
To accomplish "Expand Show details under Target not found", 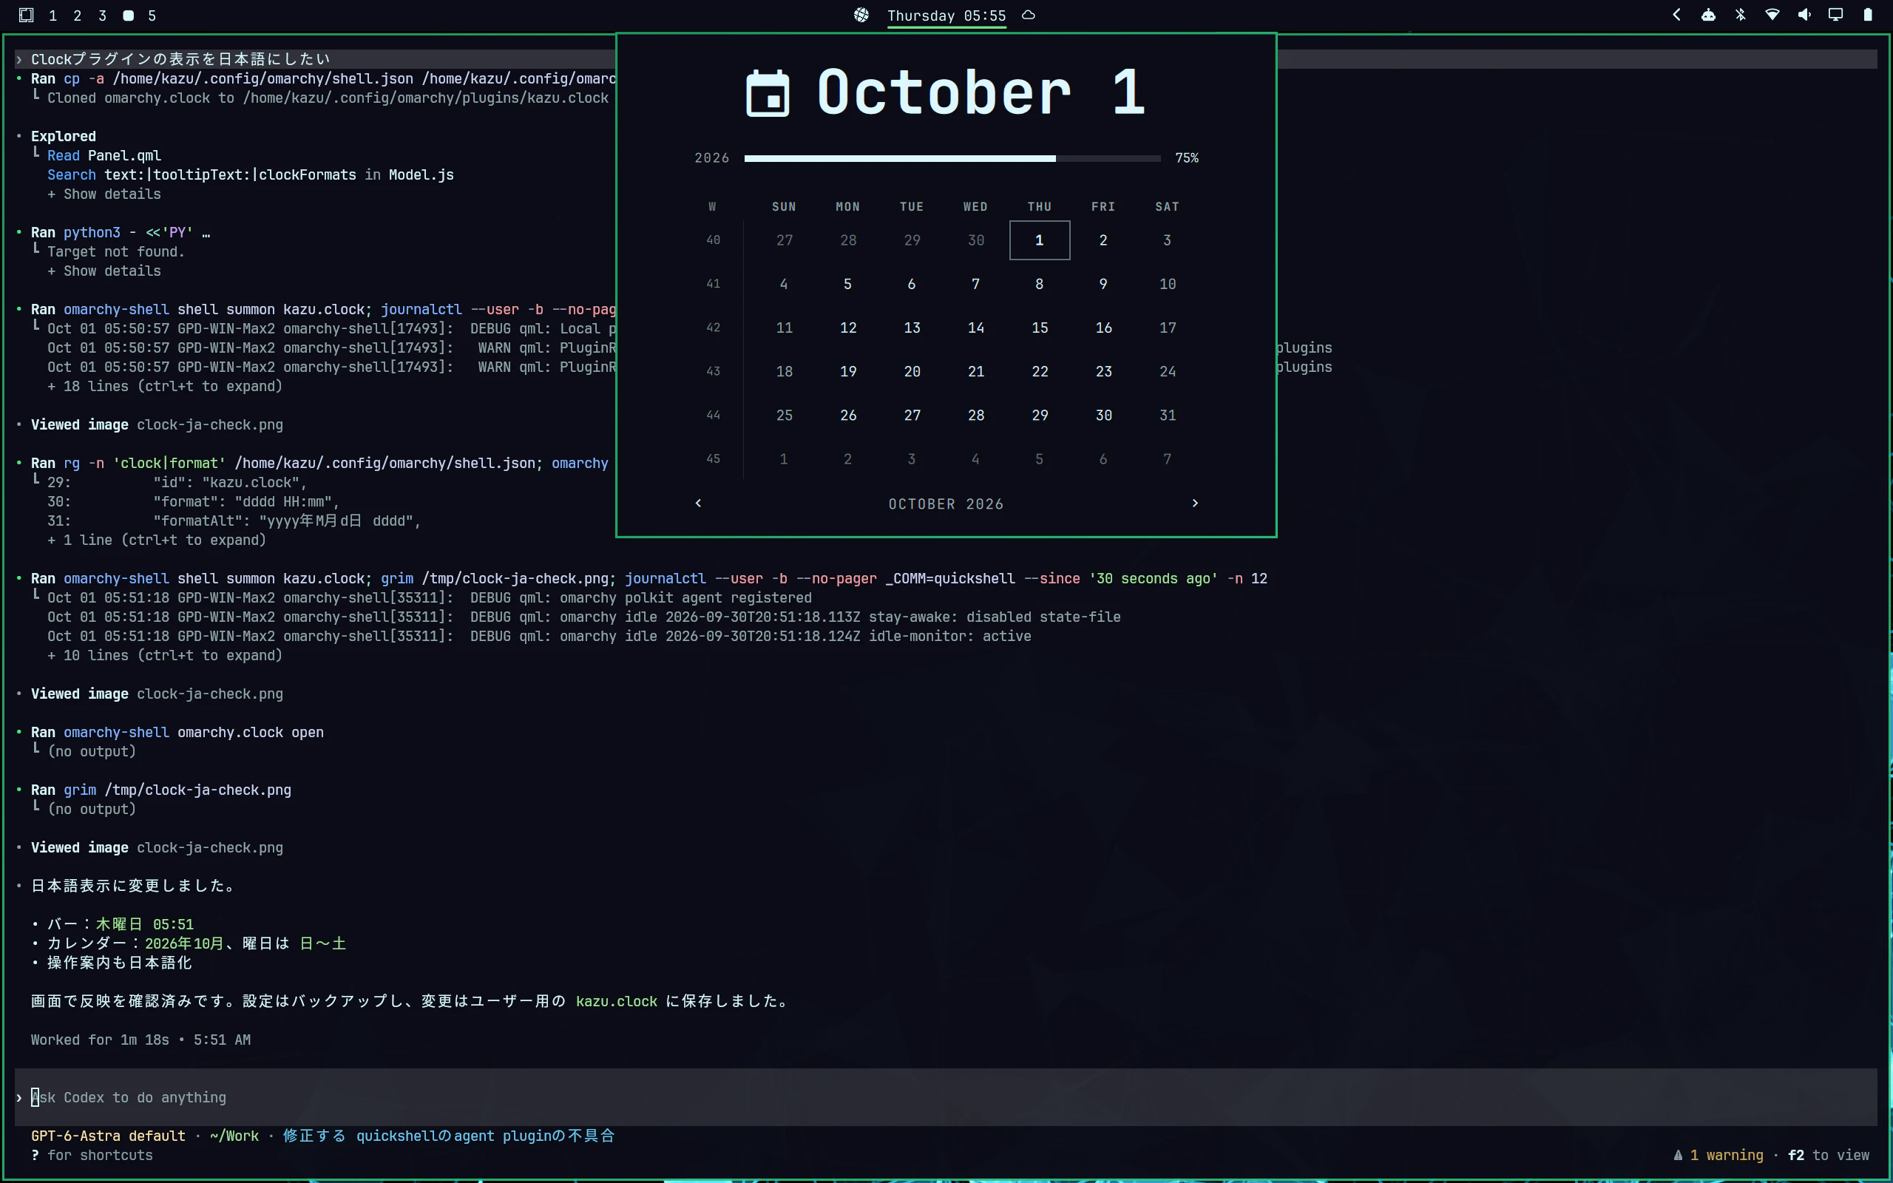I will click(x=104, y=271).
